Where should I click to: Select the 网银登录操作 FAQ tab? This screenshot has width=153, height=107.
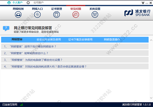point(112,40)
